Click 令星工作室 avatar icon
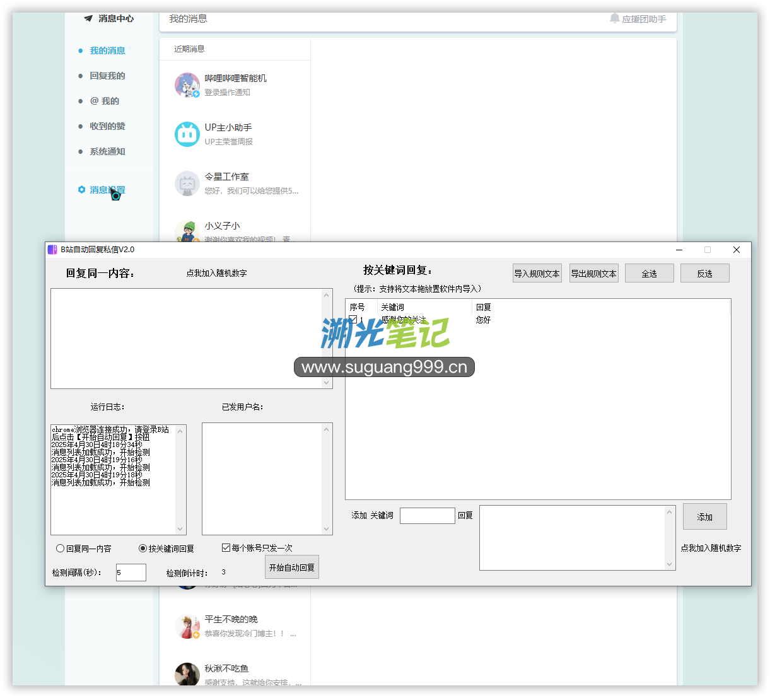Screen dimensions: 770x698 [187, 183]
